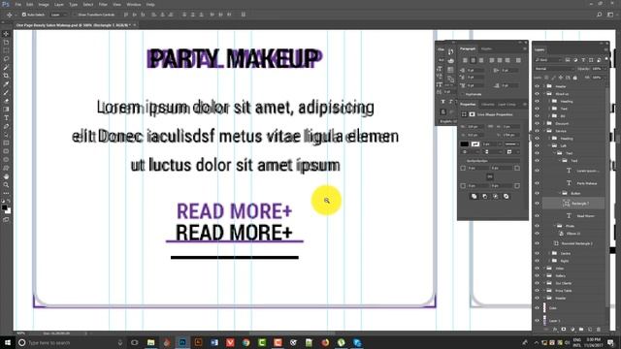Hide the Party Makeup text layer
Screen dimensions: 621x349
(537, 183)
